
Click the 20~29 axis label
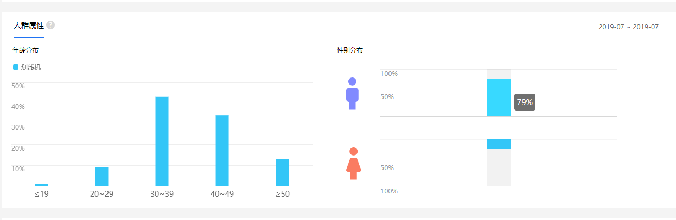pos(101,194)
